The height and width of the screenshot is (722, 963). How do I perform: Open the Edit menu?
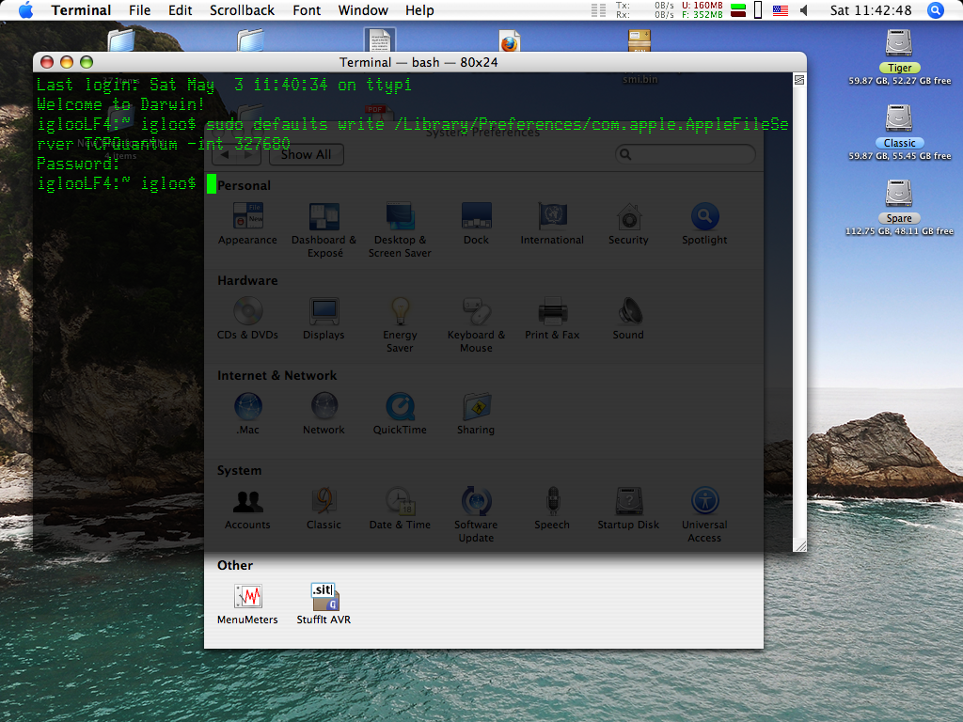180,10
